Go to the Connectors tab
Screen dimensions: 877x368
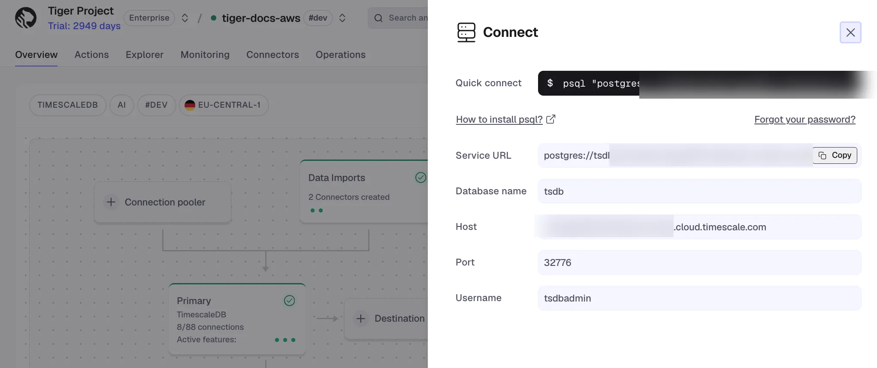[x=272, y=54]
